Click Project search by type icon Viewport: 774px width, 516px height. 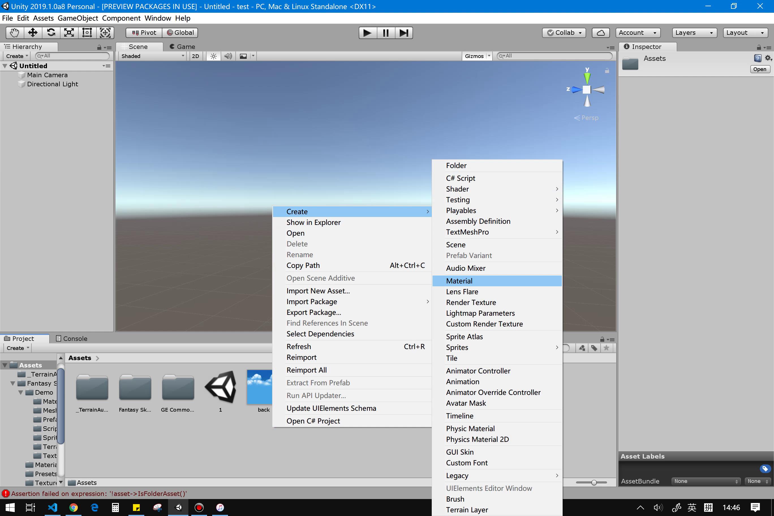tap(582, 348)
